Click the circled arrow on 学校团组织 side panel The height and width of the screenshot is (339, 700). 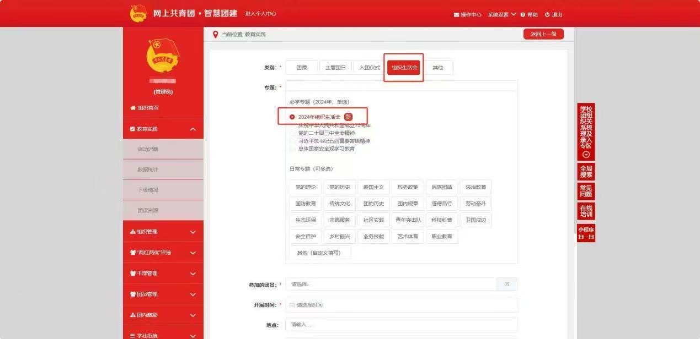(x=586, y=155)
